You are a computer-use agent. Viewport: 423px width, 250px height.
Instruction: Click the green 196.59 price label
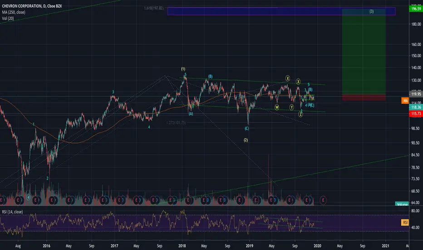(416, 9)
